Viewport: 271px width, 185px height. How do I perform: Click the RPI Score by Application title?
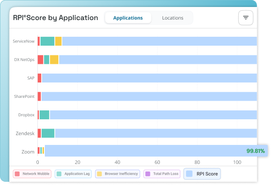click(56, 18)
